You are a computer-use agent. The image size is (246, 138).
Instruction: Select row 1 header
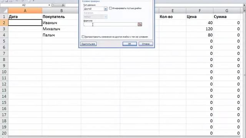(x=4, y=16)
